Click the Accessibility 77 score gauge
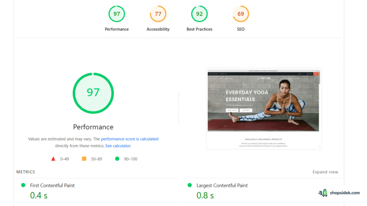Screen dimensions: 367x206 (x=158, y=14)
